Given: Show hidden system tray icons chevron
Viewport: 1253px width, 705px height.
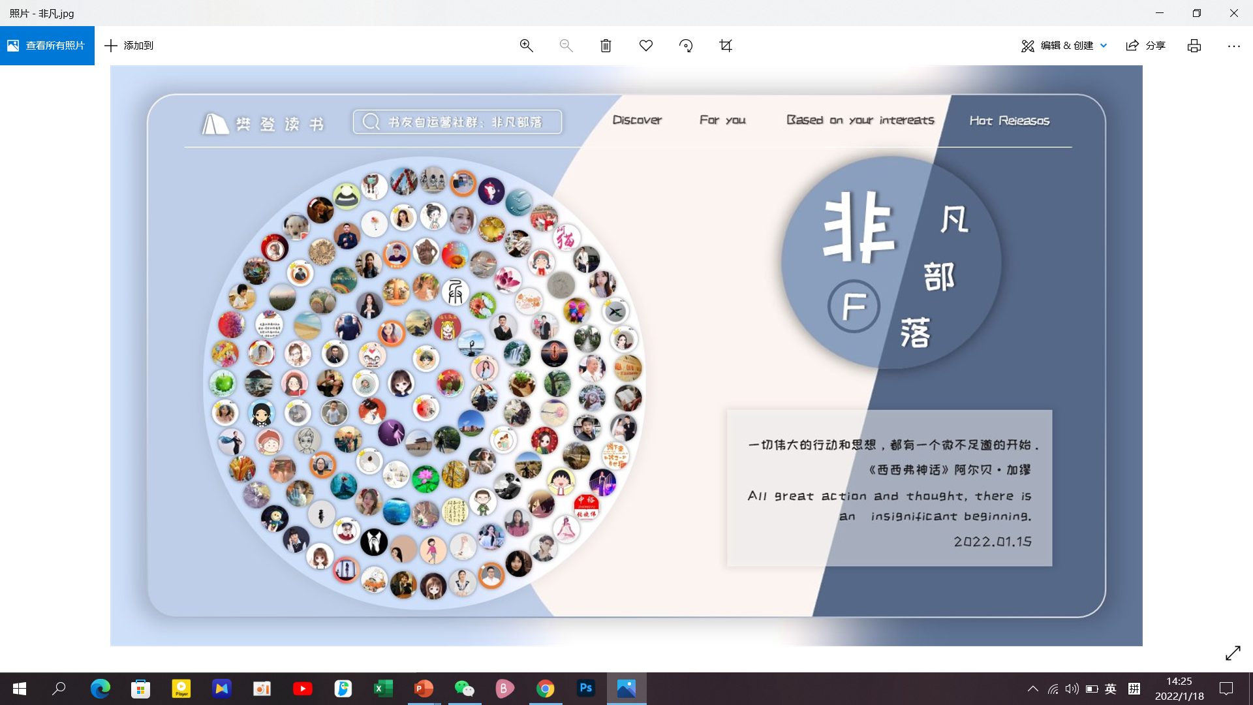Looking at the screenshot, I should [x=1032, y=689].
